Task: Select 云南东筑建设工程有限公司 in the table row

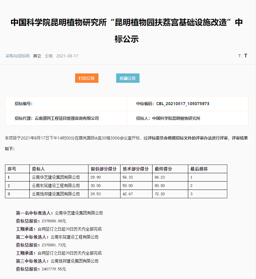Action: [56, 186]
